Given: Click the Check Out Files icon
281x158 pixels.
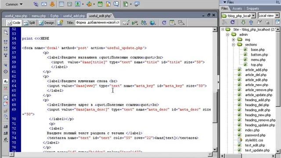Looking at the screenshot, I should (x=259, y=22).
